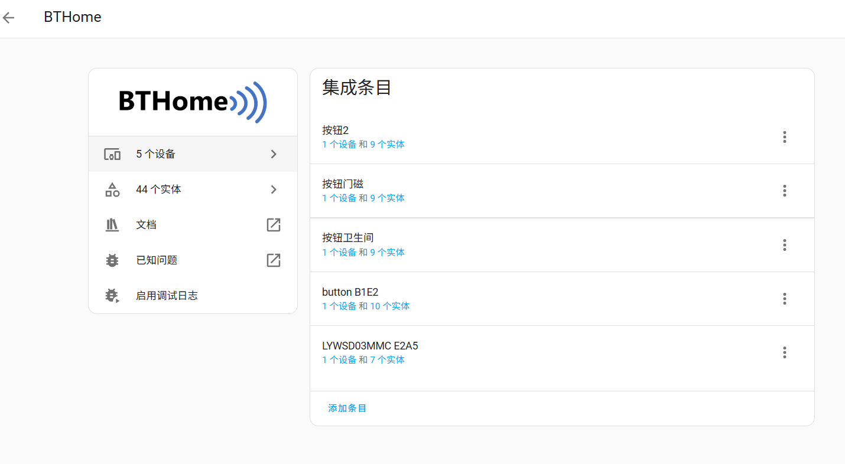Viewport: 845px width, 464px height.
Task: Open three-dot menu for button B1E2
Action: point(785,299)
